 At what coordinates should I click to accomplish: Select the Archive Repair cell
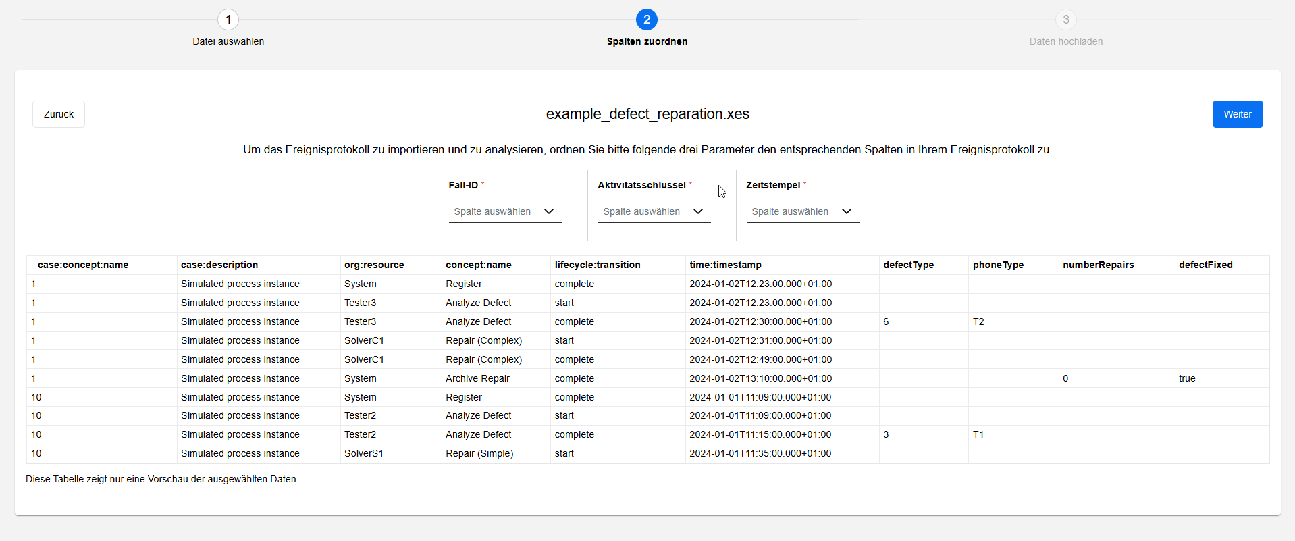pos(477,378)
